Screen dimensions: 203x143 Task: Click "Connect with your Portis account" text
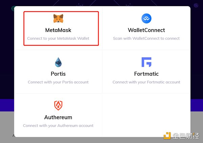click(x=58, y=82)
